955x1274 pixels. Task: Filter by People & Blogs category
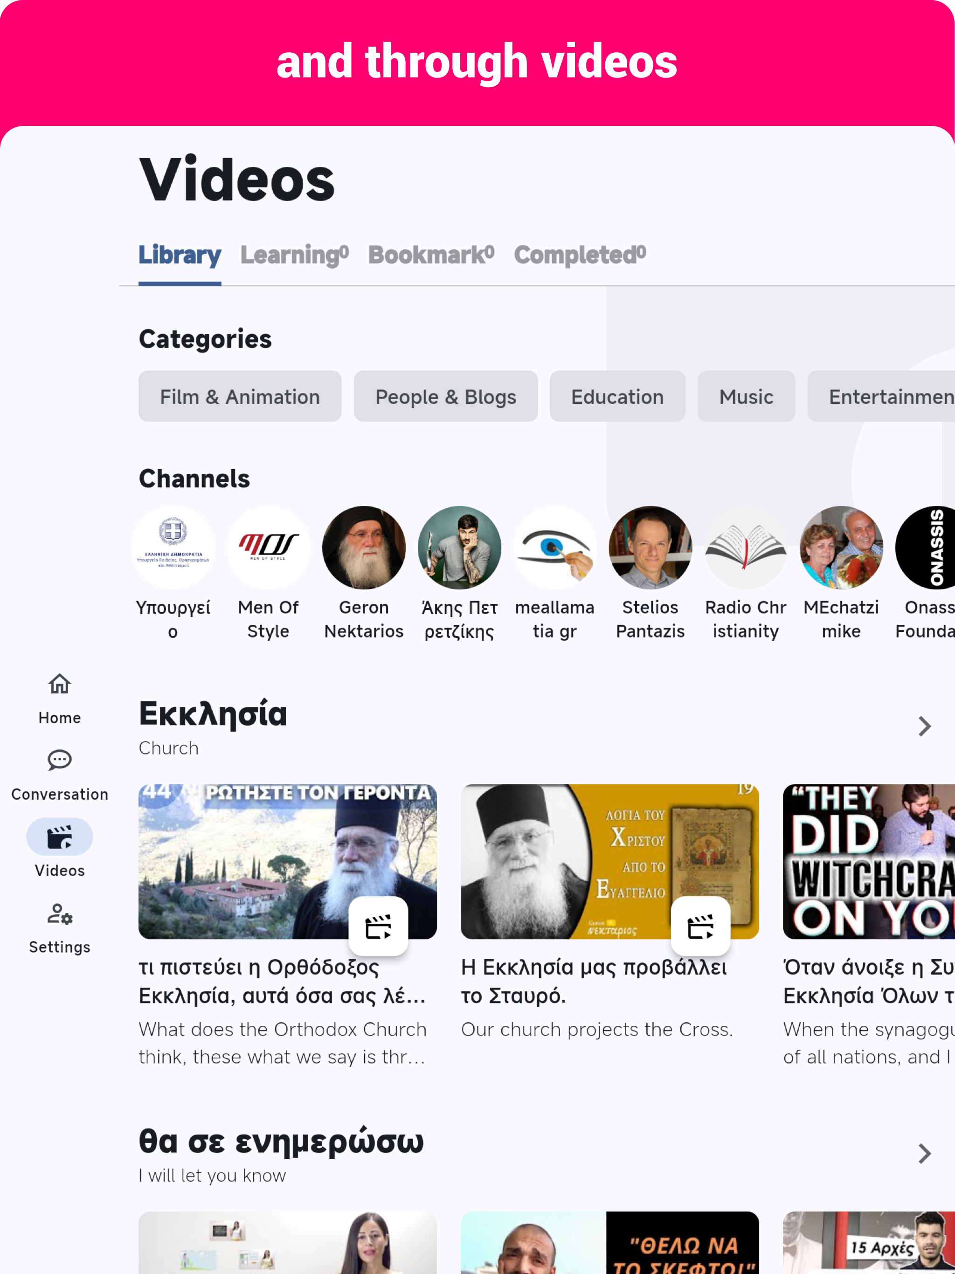click(446, 396)
